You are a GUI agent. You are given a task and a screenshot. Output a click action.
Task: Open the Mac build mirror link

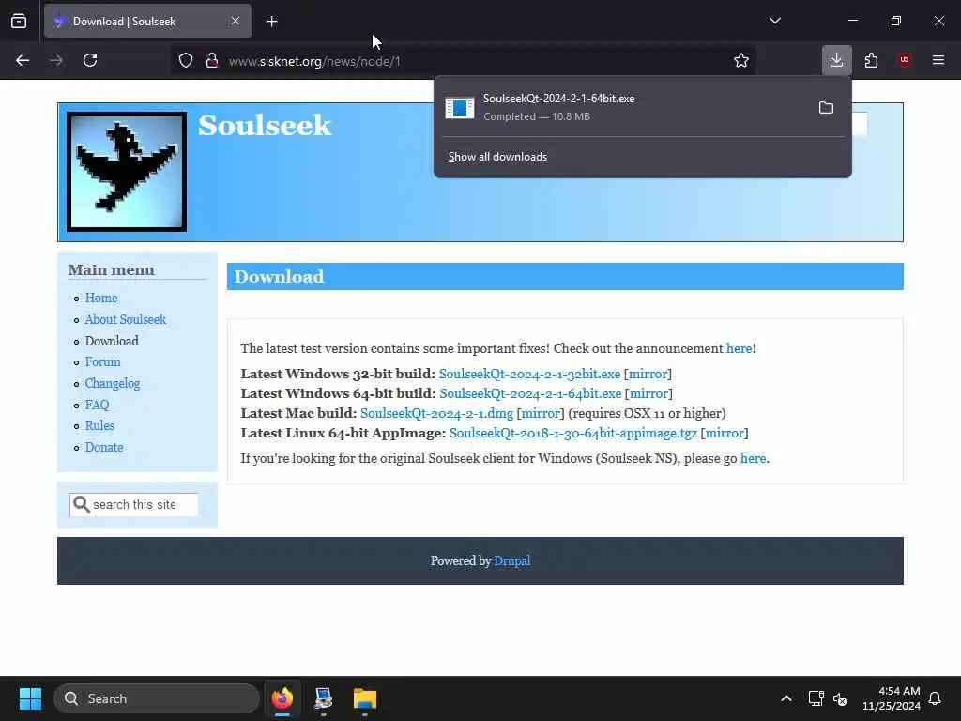tap(541, 413)
